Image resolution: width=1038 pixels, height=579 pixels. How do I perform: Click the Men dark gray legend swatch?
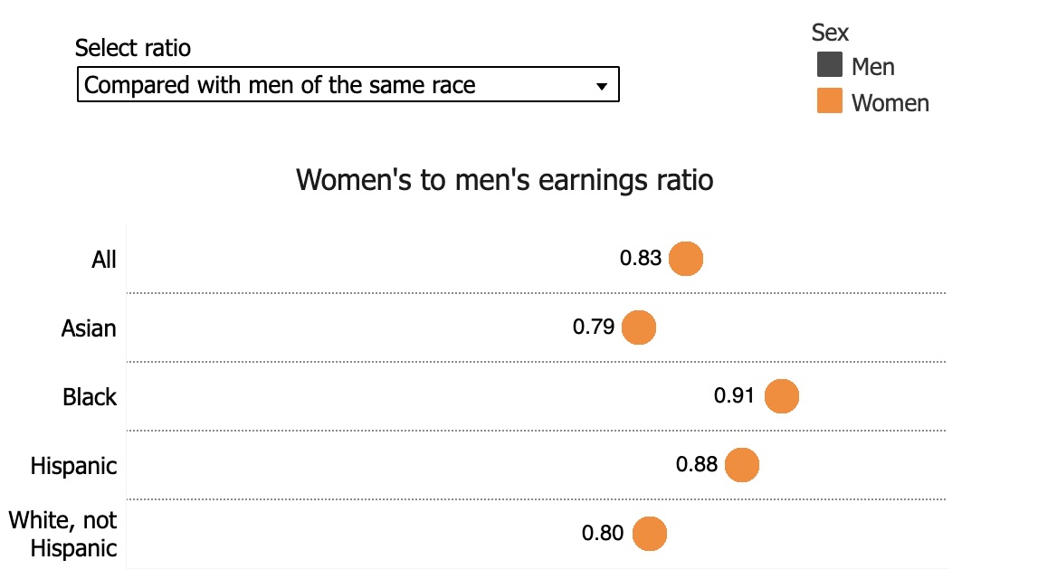point(829,66)
